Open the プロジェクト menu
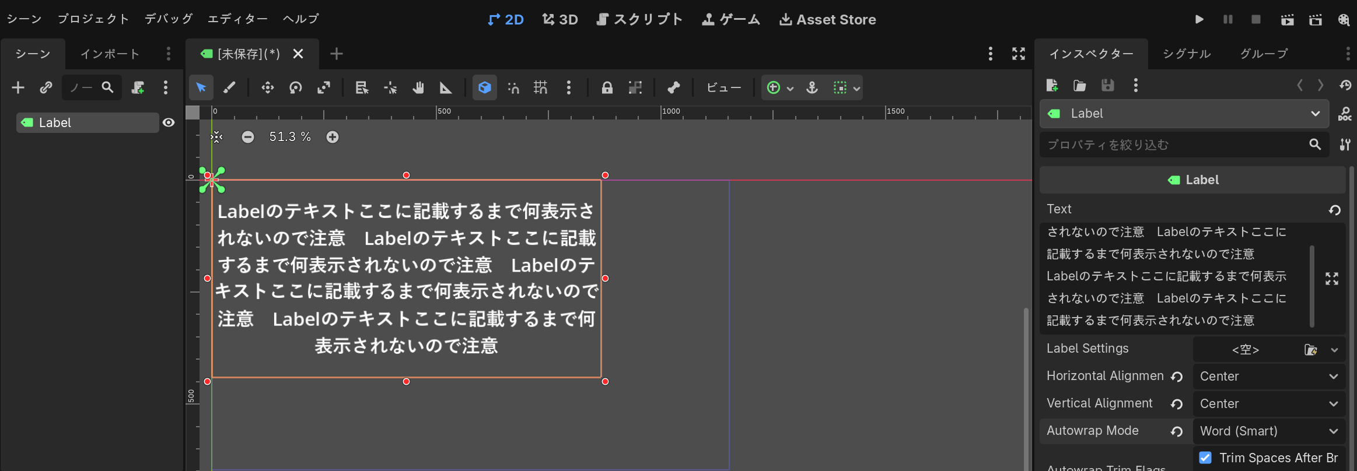 point(93,19)
